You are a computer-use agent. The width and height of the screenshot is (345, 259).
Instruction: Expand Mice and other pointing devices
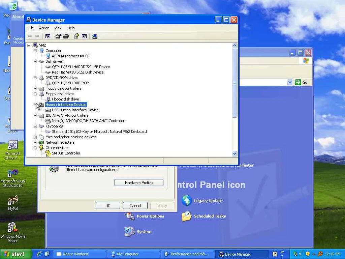pos(35,137)
